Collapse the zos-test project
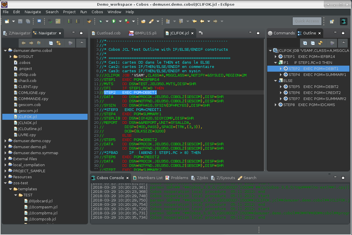This screenshot has width=352, height=235. pyautogui.click(x=5, y=183)
